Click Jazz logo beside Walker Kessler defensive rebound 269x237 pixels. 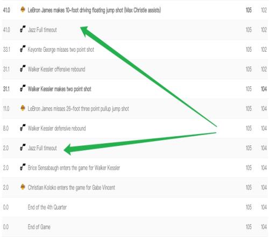23,128
